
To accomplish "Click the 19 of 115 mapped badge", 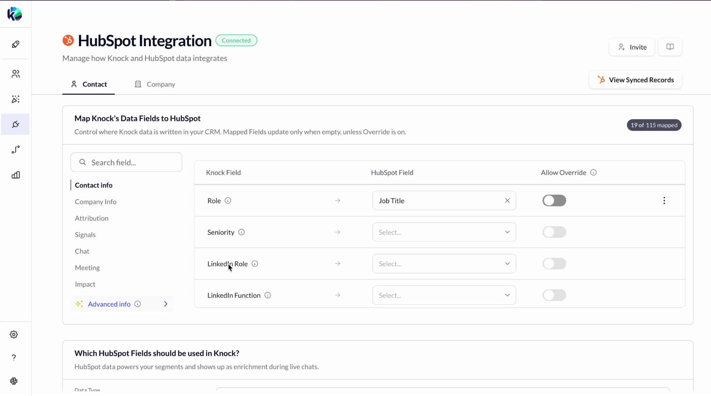I will (654, 125).
